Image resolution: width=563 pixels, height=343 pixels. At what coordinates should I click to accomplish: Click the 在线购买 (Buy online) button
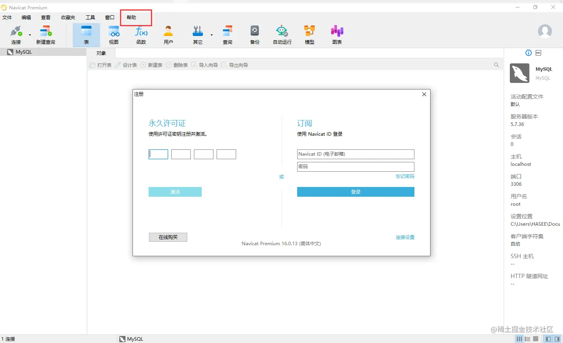(168, 237)
